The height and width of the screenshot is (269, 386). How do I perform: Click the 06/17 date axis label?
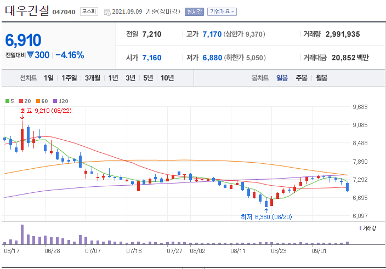click(x=12, y=251)
